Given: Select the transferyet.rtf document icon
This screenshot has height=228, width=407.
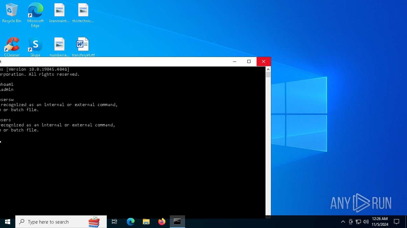Looking at the screenshot, I should (83, 47).
